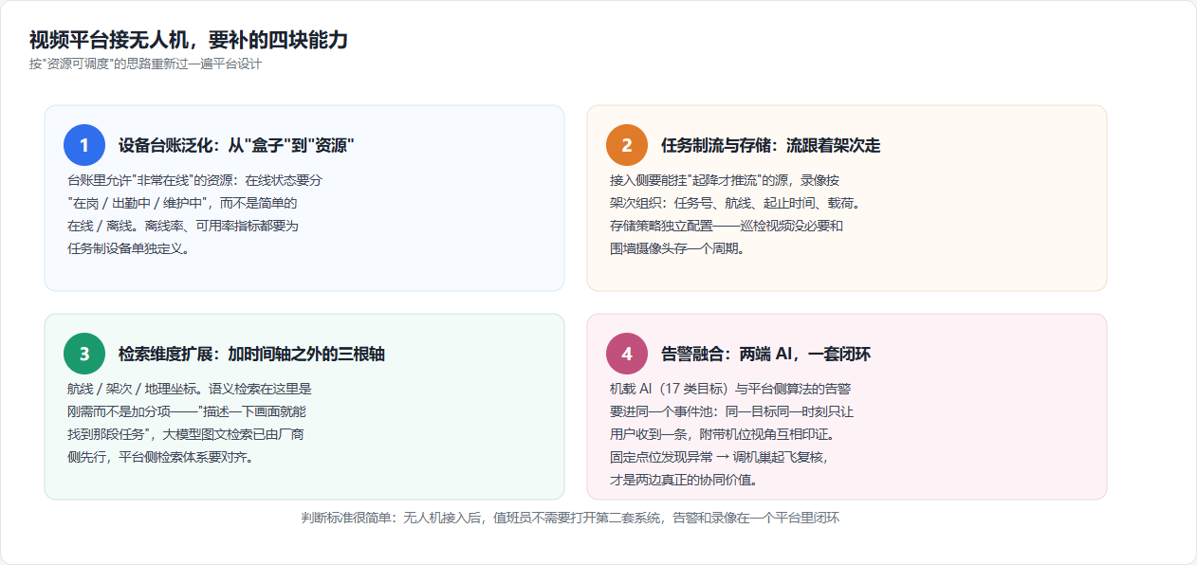Click the line 侧先行，平台侧检索体系要对齐。
This screenshot has width=1197, height=565.
click(160, 457)
